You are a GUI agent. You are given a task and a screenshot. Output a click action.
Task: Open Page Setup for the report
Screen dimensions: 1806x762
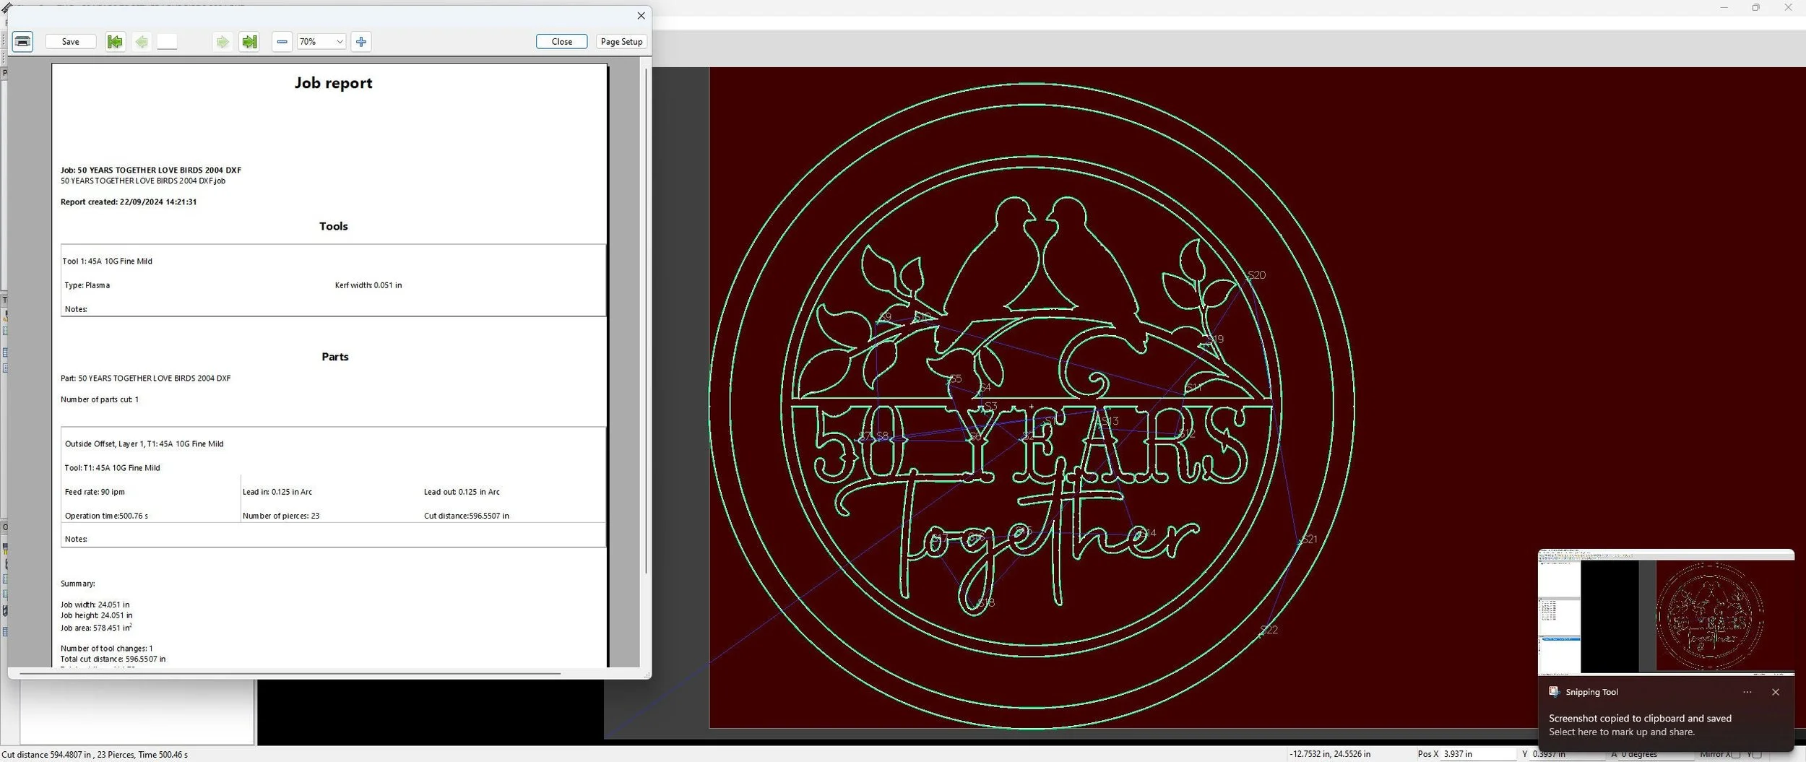(x=621, y=41)
